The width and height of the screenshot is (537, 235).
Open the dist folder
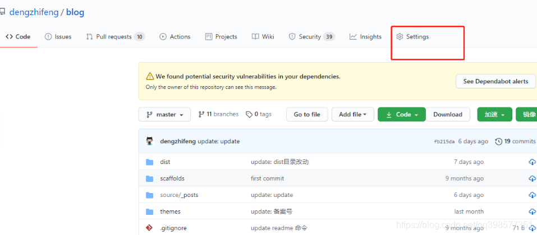coord(165,162)
